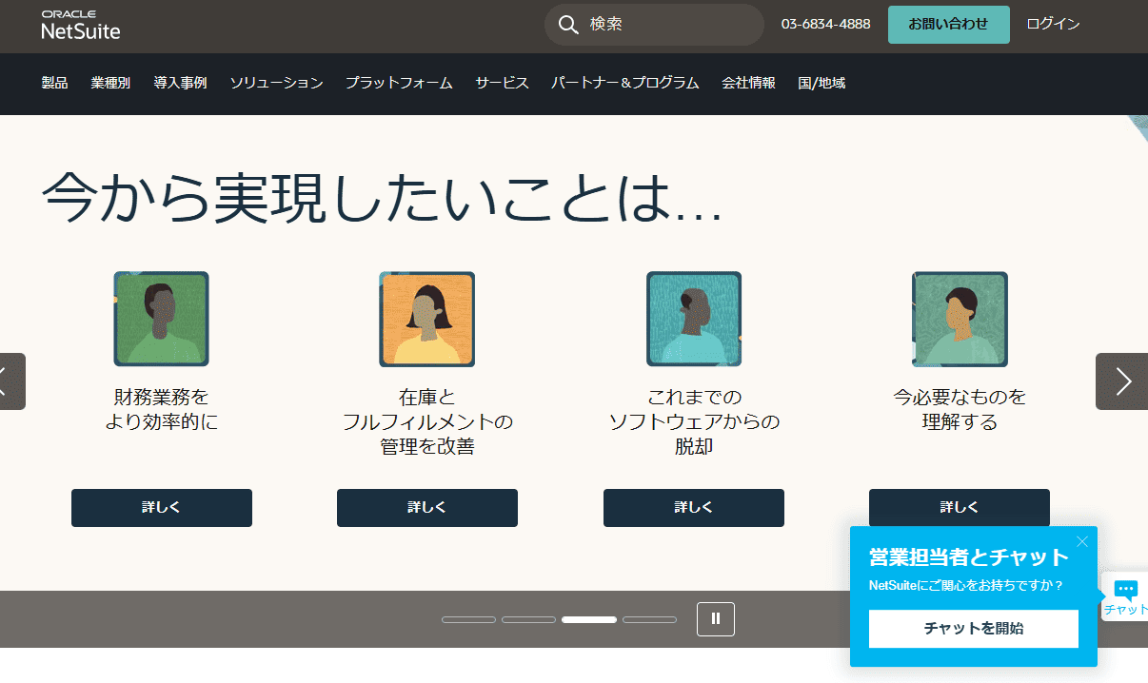Click the 在庫とフルフィルメントの管理を改善 text
Viewport: 1148px width, 683px height.
point(427,421)
